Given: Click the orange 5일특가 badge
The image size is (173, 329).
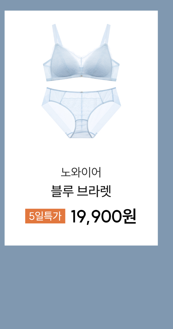Looking at the screenshot, I should pos(45,216).
